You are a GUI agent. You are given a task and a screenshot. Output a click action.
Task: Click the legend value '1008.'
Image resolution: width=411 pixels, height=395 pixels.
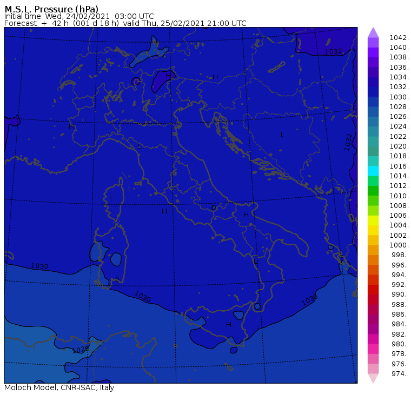[399, 206]
